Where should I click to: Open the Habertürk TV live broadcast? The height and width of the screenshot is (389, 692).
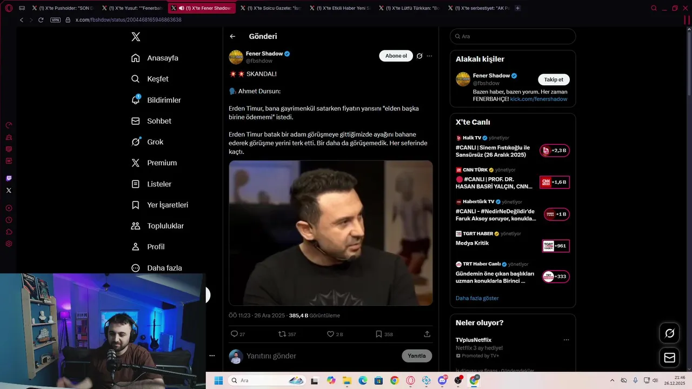[x=512, y=211]
